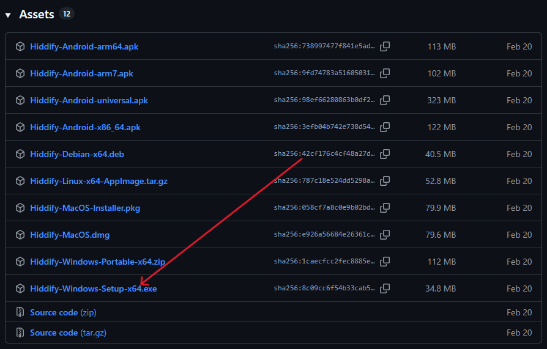Select hash text sha256:8c09cc6f54b33cab5…

pyautogui.click(x=324, y=288)
